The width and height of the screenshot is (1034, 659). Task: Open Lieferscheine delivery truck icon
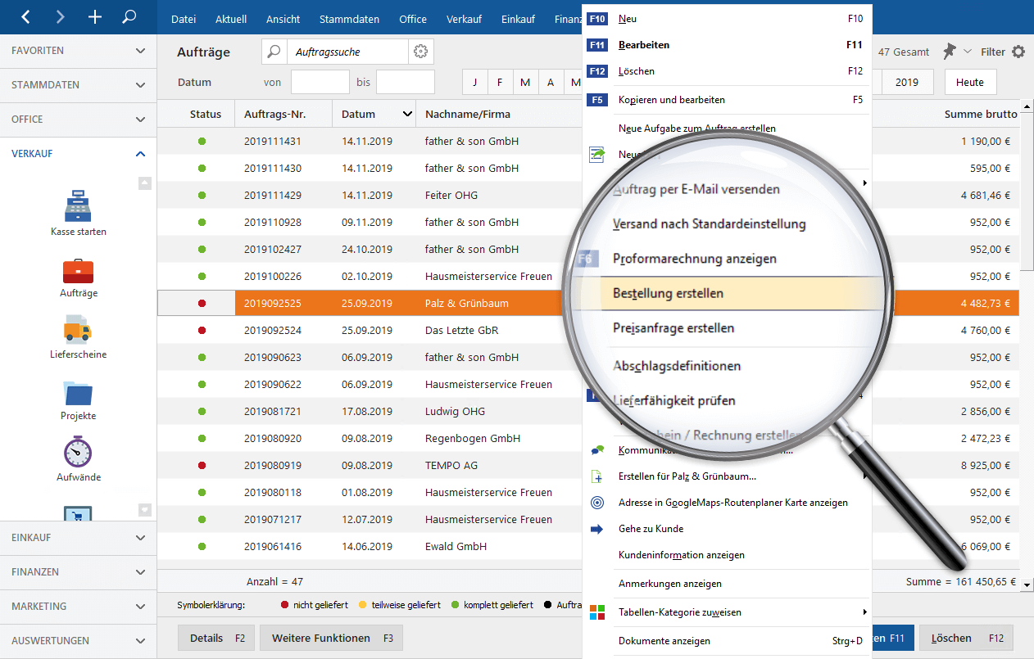(x=78, y=329)
